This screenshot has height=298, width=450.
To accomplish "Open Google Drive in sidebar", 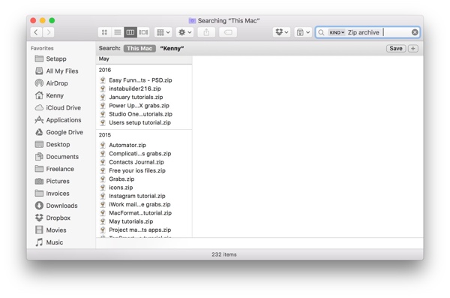I will coord(59,132).
